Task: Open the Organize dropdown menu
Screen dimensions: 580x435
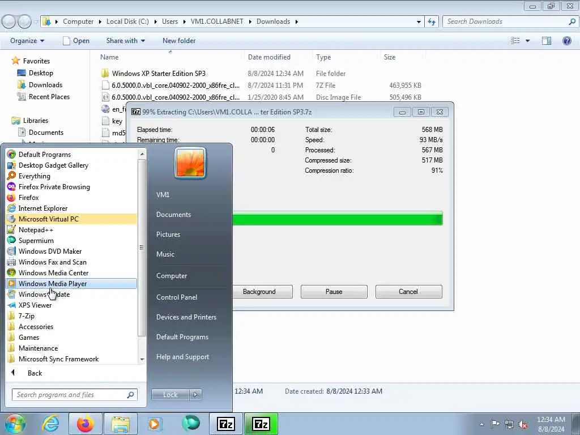Action: (27, 41)
